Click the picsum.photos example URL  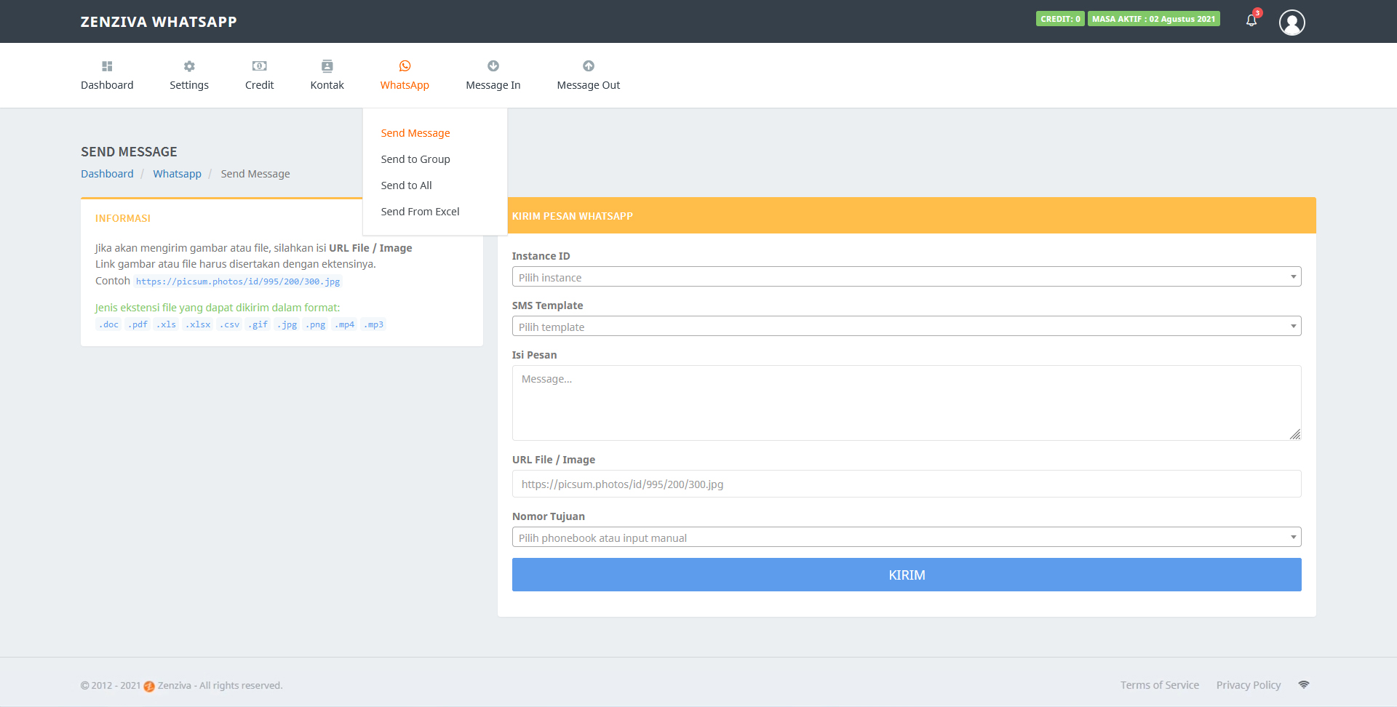[x=238, y=281]
